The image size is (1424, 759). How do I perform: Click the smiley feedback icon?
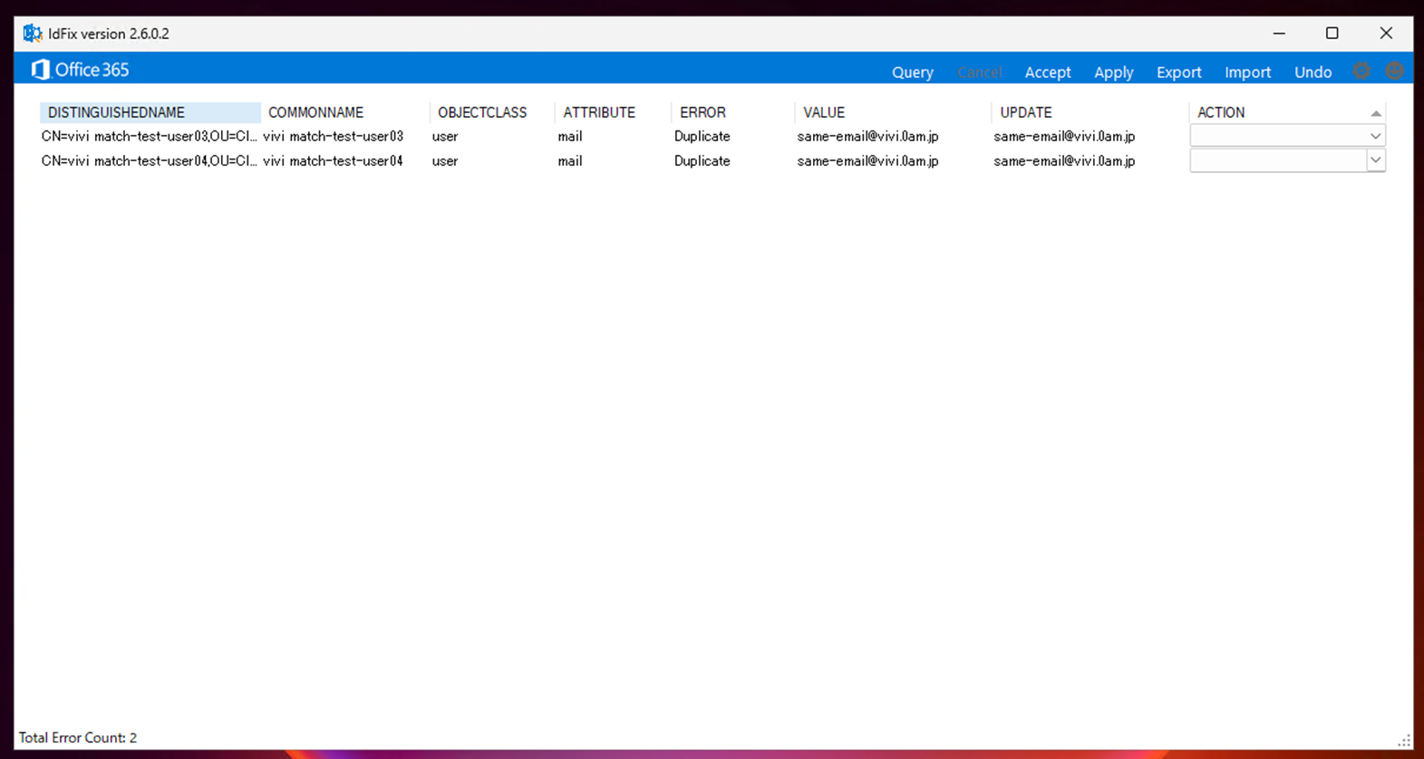click(x=1394, y=71)
